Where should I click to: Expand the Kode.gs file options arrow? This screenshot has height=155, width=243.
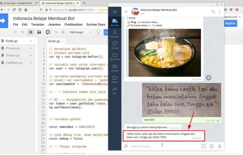tap(31, 41)
